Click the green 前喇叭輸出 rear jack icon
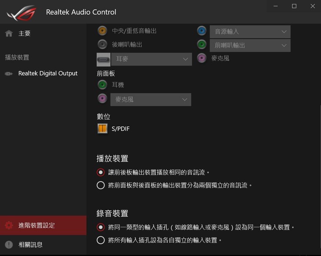This screenshot has width=321, height=256. [x=202, y=44]
